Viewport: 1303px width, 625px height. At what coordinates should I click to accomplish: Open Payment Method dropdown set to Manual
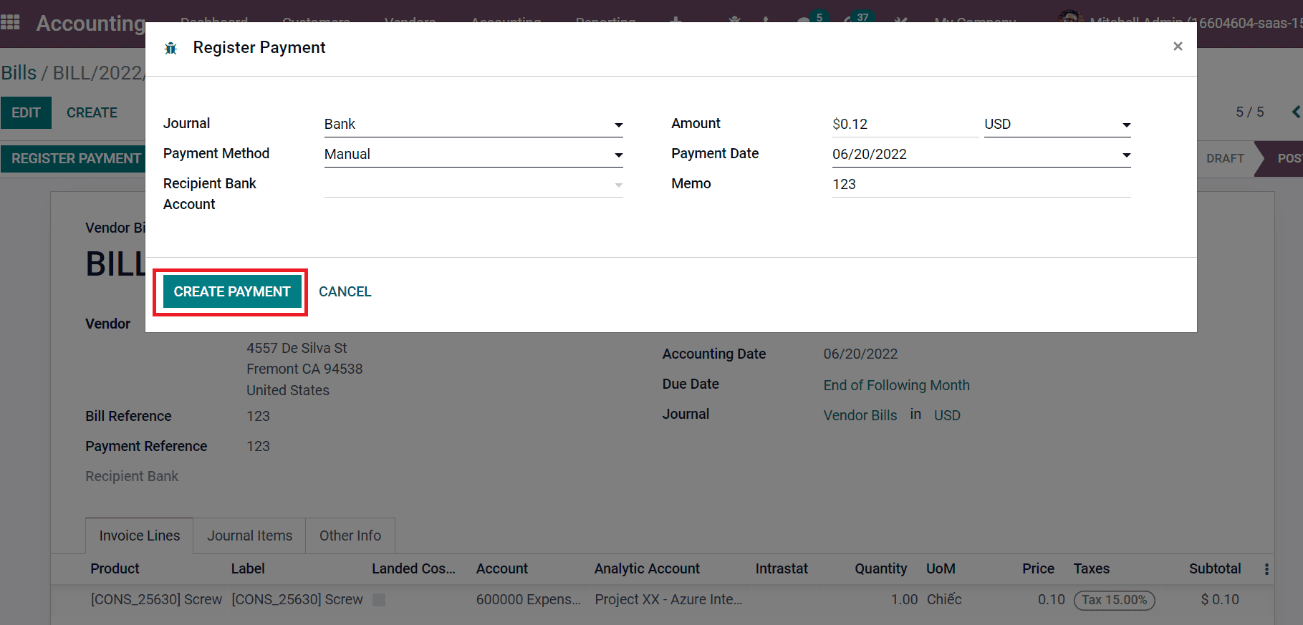[473, 155]
